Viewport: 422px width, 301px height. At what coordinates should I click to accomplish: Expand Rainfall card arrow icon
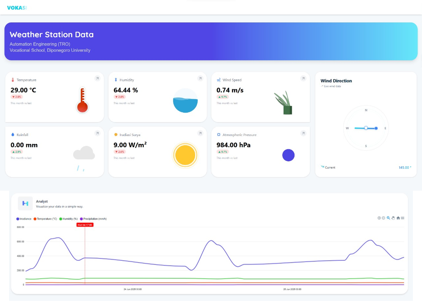click(97, 133)
